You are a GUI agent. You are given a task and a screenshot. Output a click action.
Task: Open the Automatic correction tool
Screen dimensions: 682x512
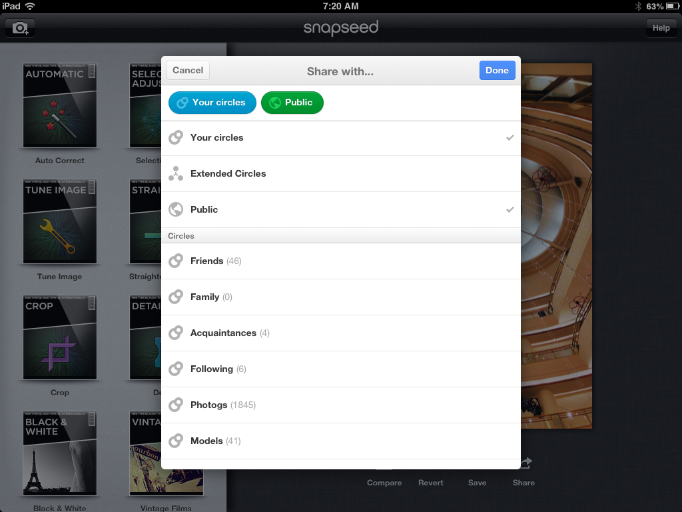[x=60, y=105]
